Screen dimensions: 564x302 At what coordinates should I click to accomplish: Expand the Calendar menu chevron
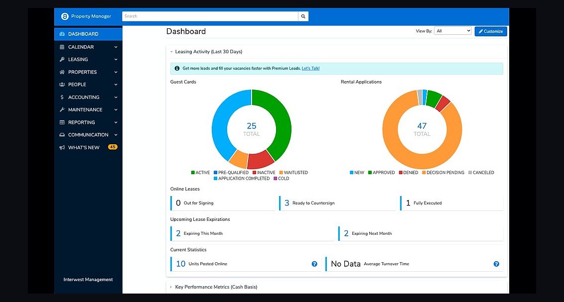tap(116, 47)
